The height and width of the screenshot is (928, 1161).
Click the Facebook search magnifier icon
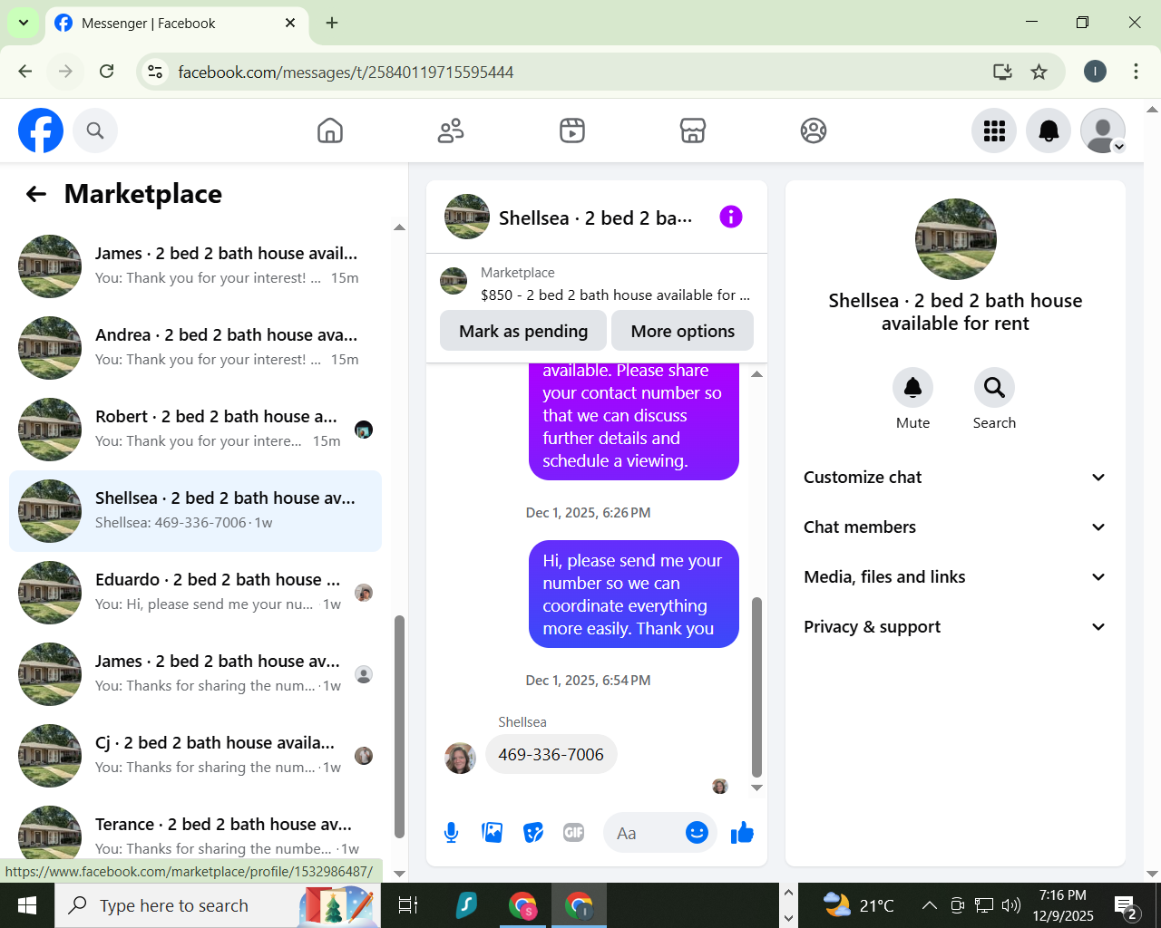pyautogui.click(x=95, y=130)
